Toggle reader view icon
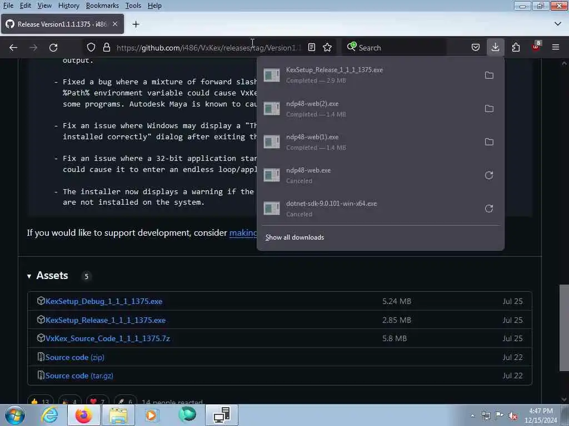The width and height of the screenshot is (569, 426). point(311,48)
